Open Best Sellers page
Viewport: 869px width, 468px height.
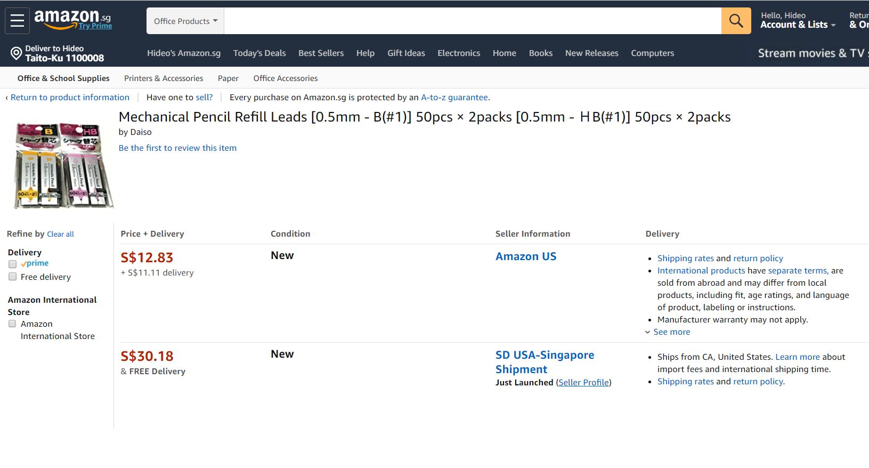(321, 53)
